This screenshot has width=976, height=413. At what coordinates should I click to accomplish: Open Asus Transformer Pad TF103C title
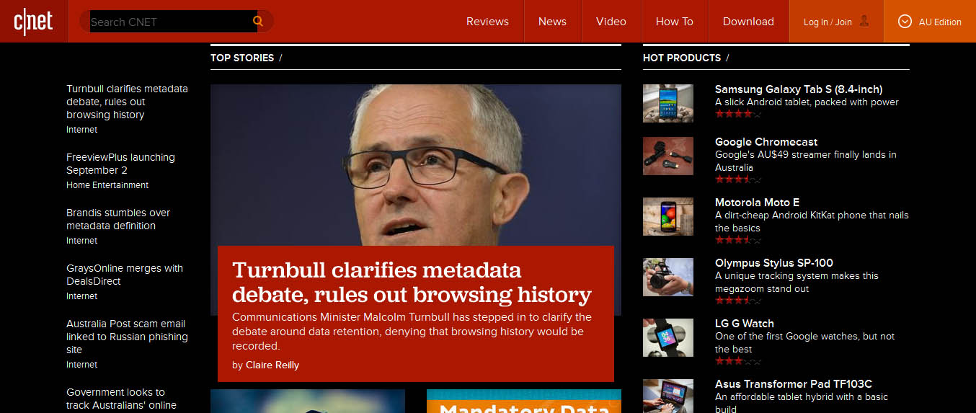point(794,384)
